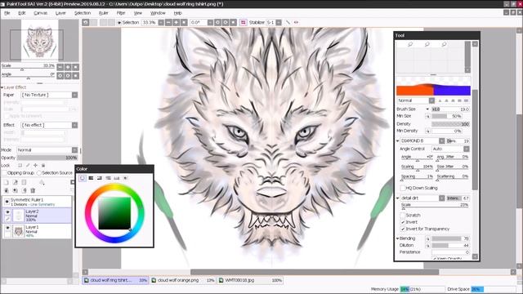This screenshot has height=294, width=523.
Task: Click the navigator wolf thumbnail
Action: (x=40, y=41)
